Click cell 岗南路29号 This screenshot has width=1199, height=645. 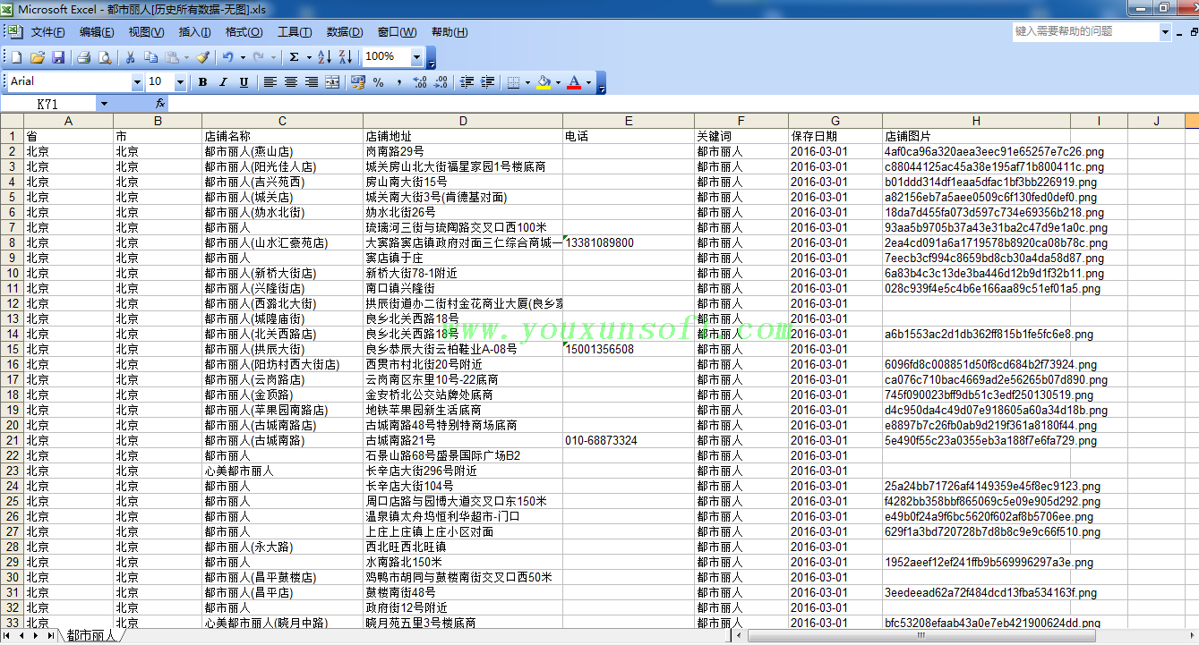[x=463, y=151]
